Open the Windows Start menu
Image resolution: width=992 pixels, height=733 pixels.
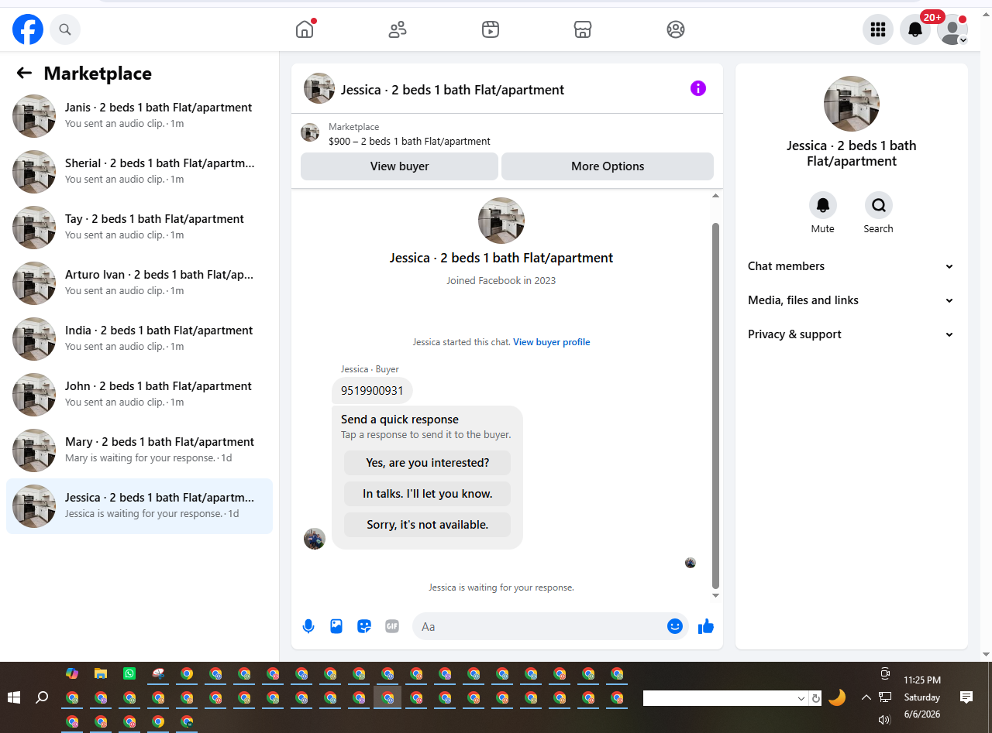pos(14,697)
